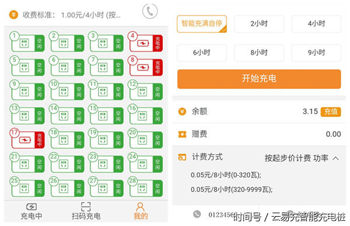Select idle socket number 19
The image size is (350, 226).
click(106, 138)
